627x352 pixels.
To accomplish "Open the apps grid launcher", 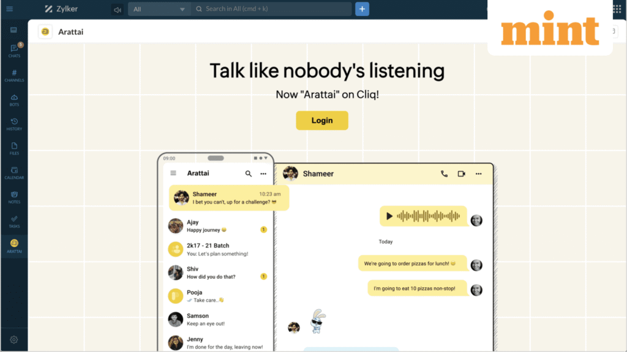I will (617, 9).
